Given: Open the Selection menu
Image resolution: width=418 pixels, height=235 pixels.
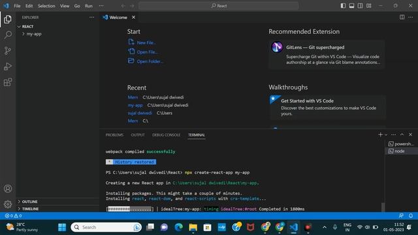Looking at the screenshot, I should click(x=46, y=6).
